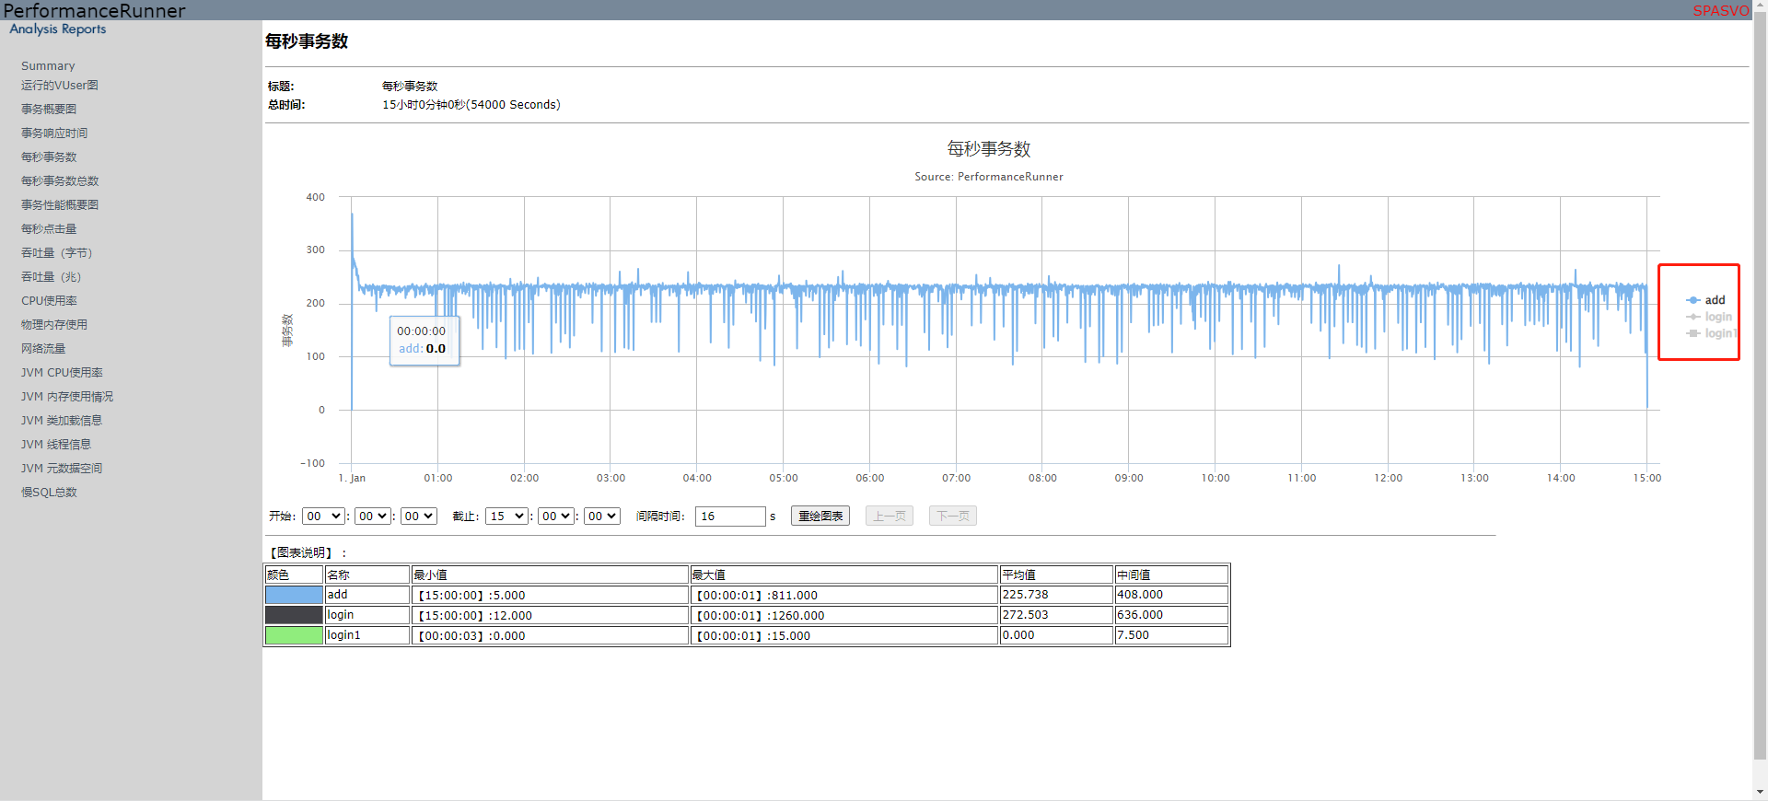Enable the login1 series in legend

point(1719,333)
